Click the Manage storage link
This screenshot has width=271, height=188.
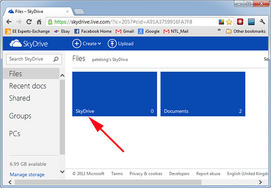point(27,175)
